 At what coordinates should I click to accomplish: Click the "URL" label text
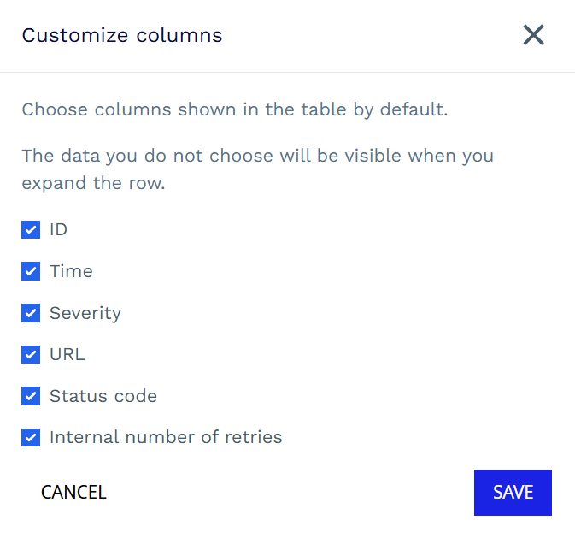coord(67,354)
